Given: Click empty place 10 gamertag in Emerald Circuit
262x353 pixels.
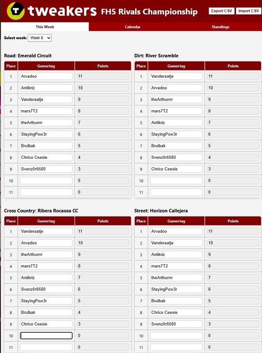Looking at the screenshot, I should point(46,180).
